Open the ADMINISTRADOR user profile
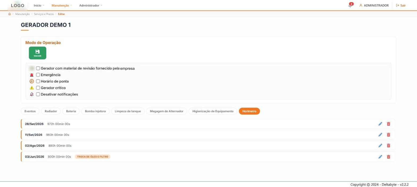Image resolution: width=417 pixels, height=187 pixels. coord(374,5)
